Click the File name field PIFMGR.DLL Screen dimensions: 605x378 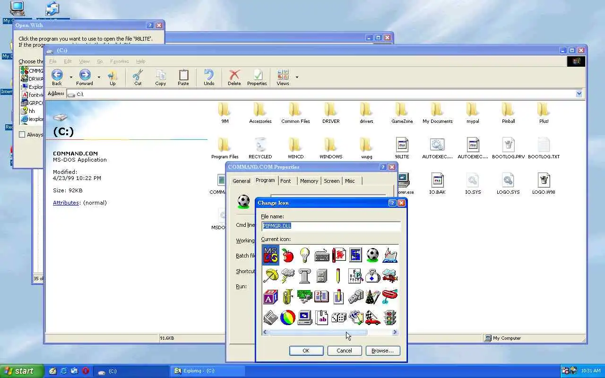click(x=331, y=226)
